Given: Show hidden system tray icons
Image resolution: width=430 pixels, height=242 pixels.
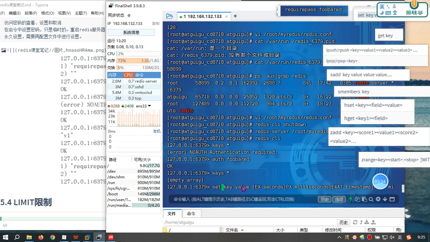Looking at the screenshot, I should pyautogui.click(x=340, y=237).
